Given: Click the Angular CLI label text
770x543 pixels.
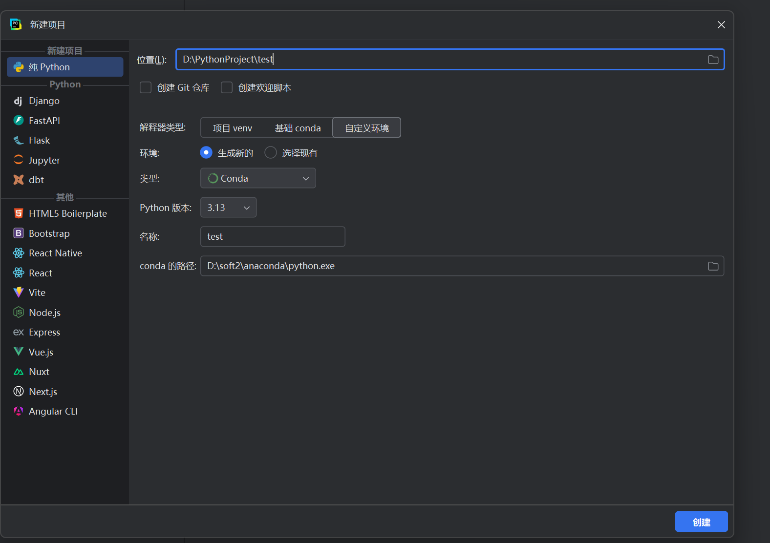Looking at the screenshot, I should [53, 411].
